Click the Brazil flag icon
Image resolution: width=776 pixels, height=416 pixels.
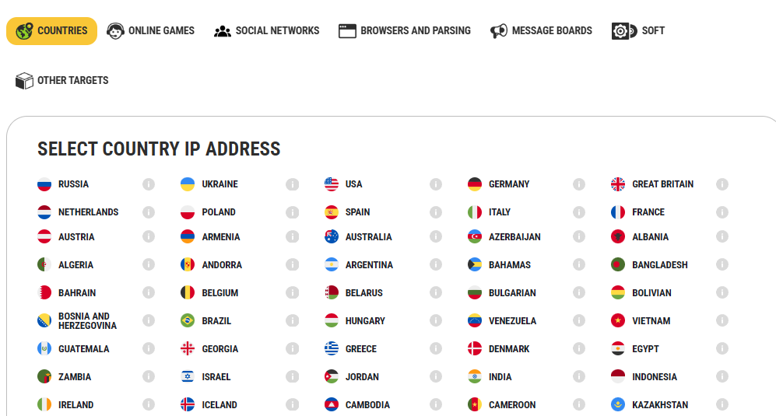[188, 321]
